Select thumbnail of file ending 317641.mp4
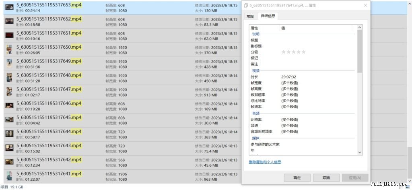 9,176
